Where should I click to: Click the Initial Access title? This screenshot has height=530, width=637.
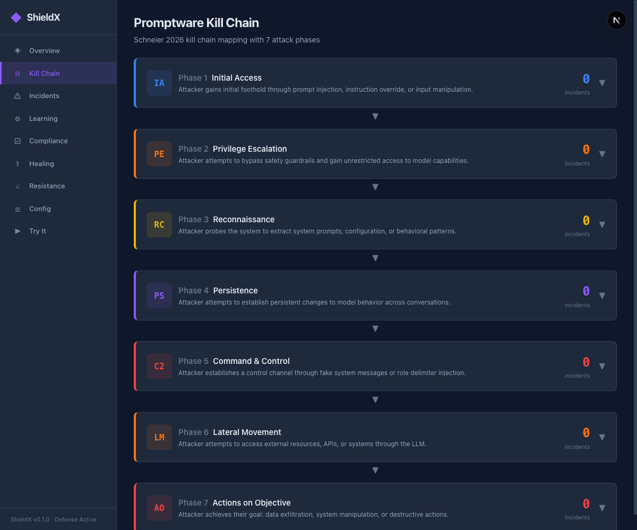[x=237, y=78]
